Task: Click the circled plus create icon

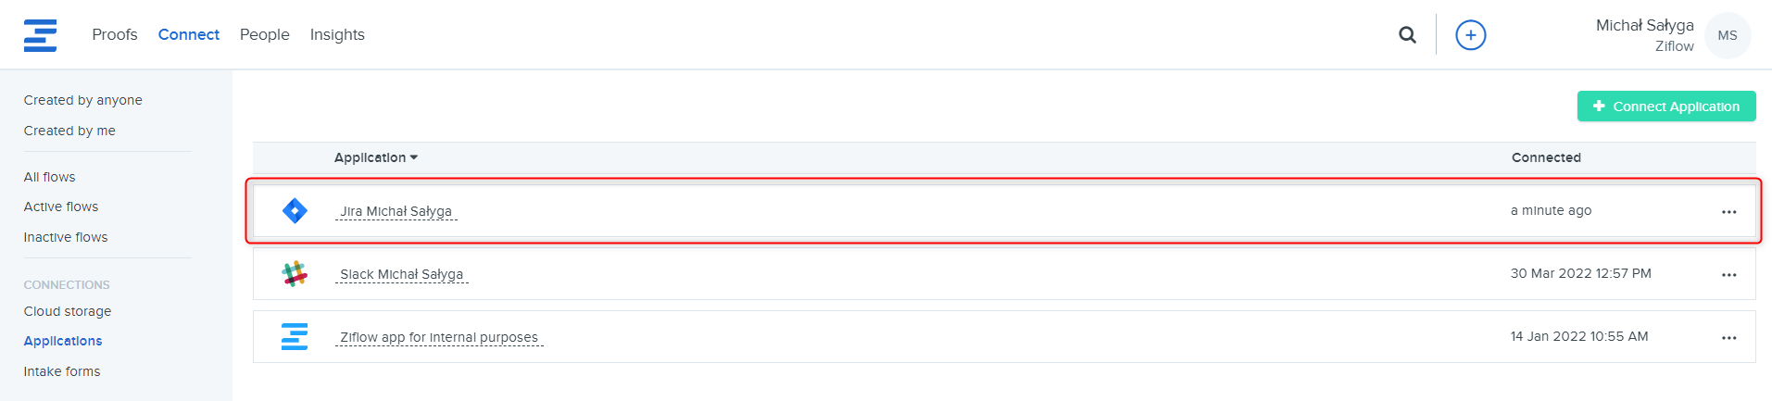Action: pyautogui.click(x=1470, y=35)
